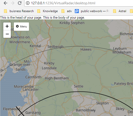Click the Lancaster map label
Screen dimensions: 133x116
(31, 90)
